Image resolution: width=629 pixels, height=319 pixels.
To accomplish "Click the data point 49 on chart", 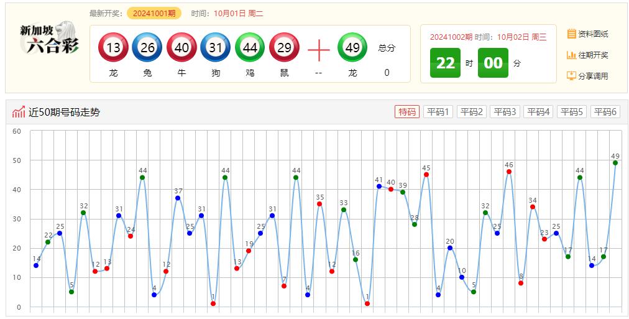I will [x=615, y=163].
